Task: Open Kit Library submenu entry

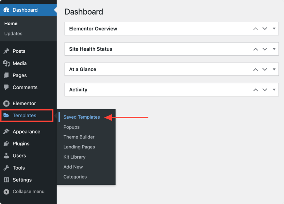Action: (75, 157)
